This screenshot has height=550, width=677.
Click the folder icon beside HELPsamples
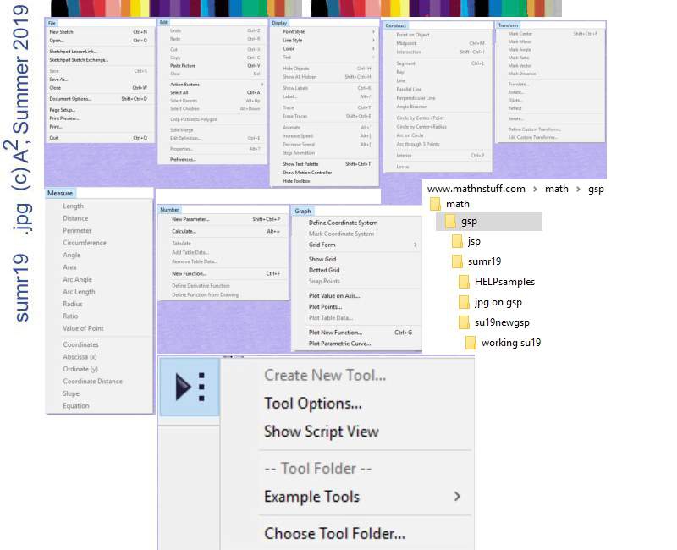point(464,282)
